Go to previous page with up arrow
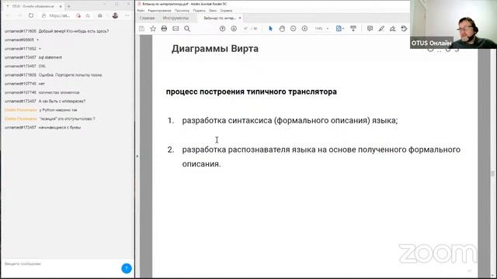 [223, 29]
